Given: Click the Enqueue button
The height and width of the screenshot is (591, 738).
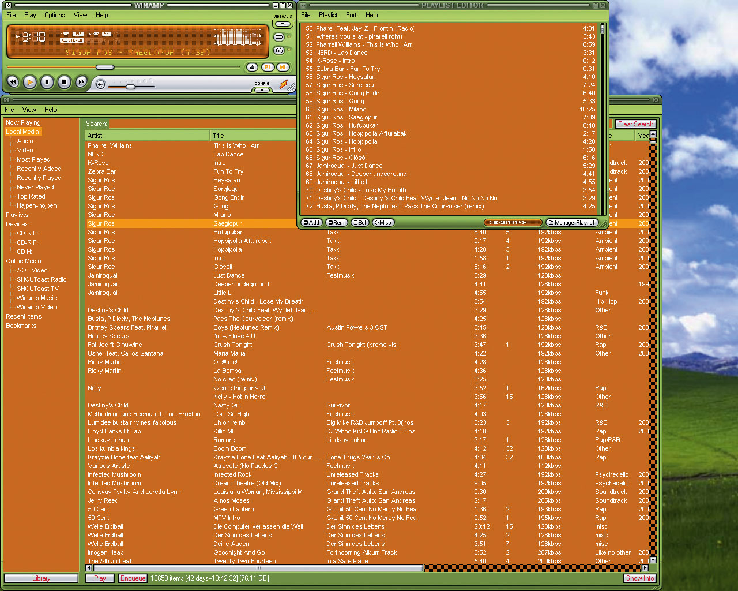Looking at the screenshot, I should point(133,578).
